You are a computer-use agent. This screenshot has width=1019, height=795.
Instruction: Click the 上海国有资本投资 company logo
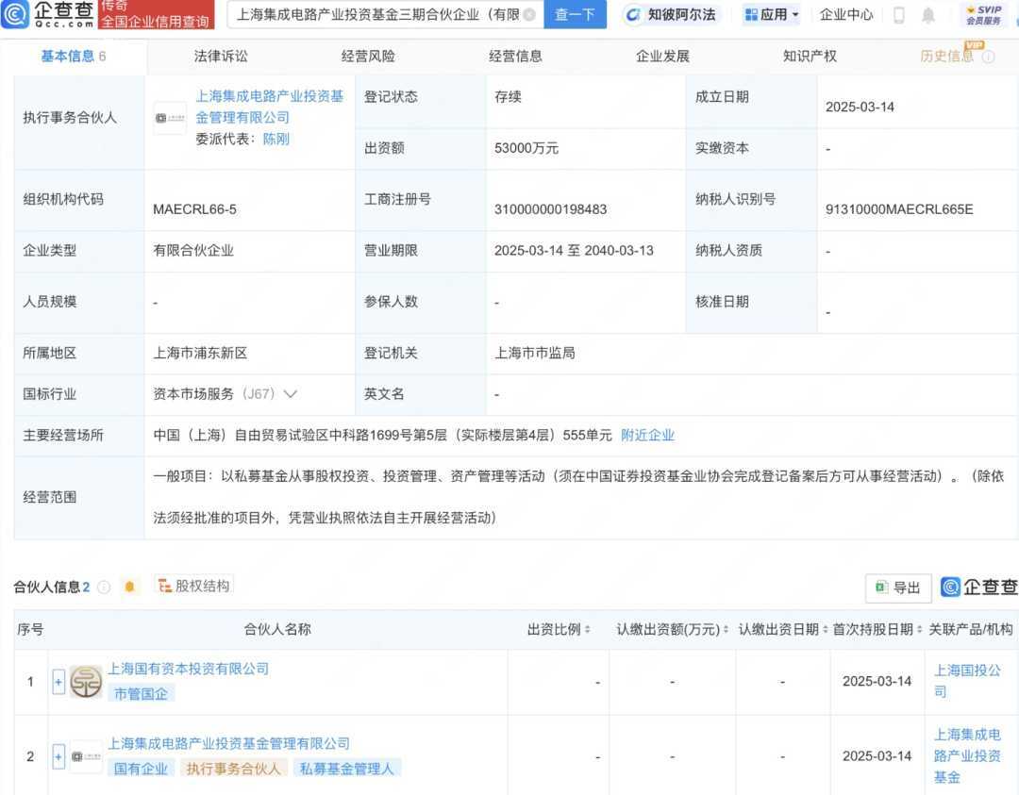86,681
